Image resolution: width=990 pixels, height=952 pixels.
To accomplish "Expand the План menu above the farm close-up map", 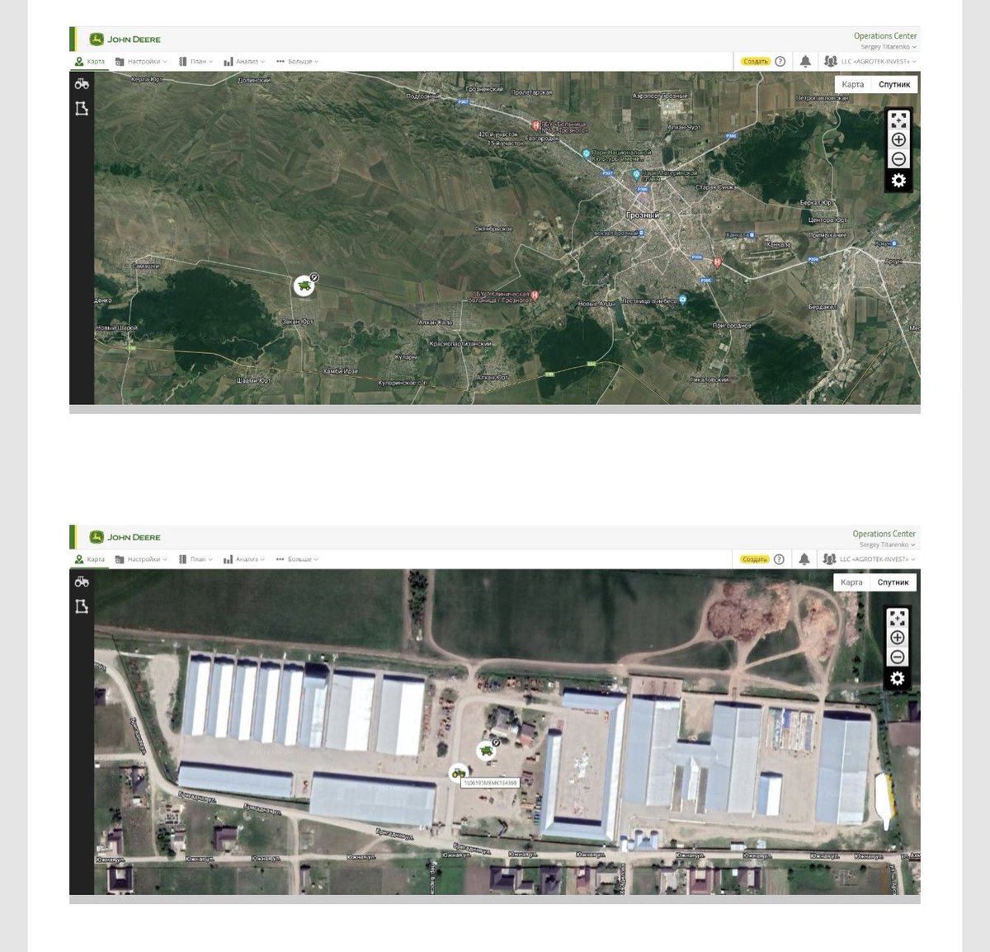I will 196,559.
